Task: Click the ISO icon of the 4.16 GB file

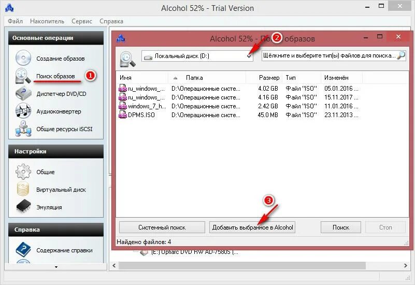Action: (x=123, y=97)
